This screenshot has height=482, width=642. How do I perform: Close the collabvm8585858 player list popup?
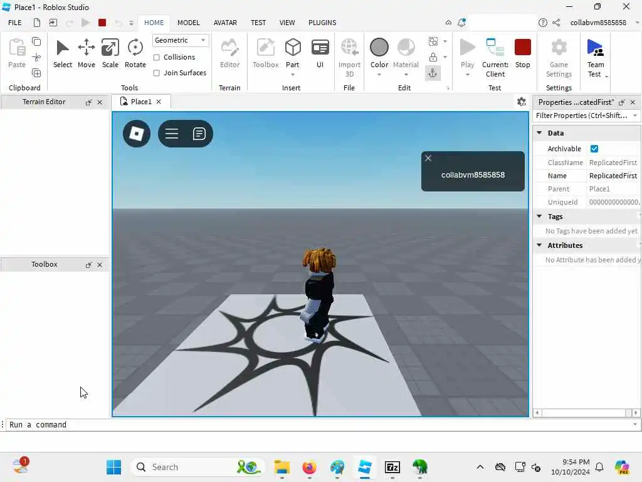point(428,158)
